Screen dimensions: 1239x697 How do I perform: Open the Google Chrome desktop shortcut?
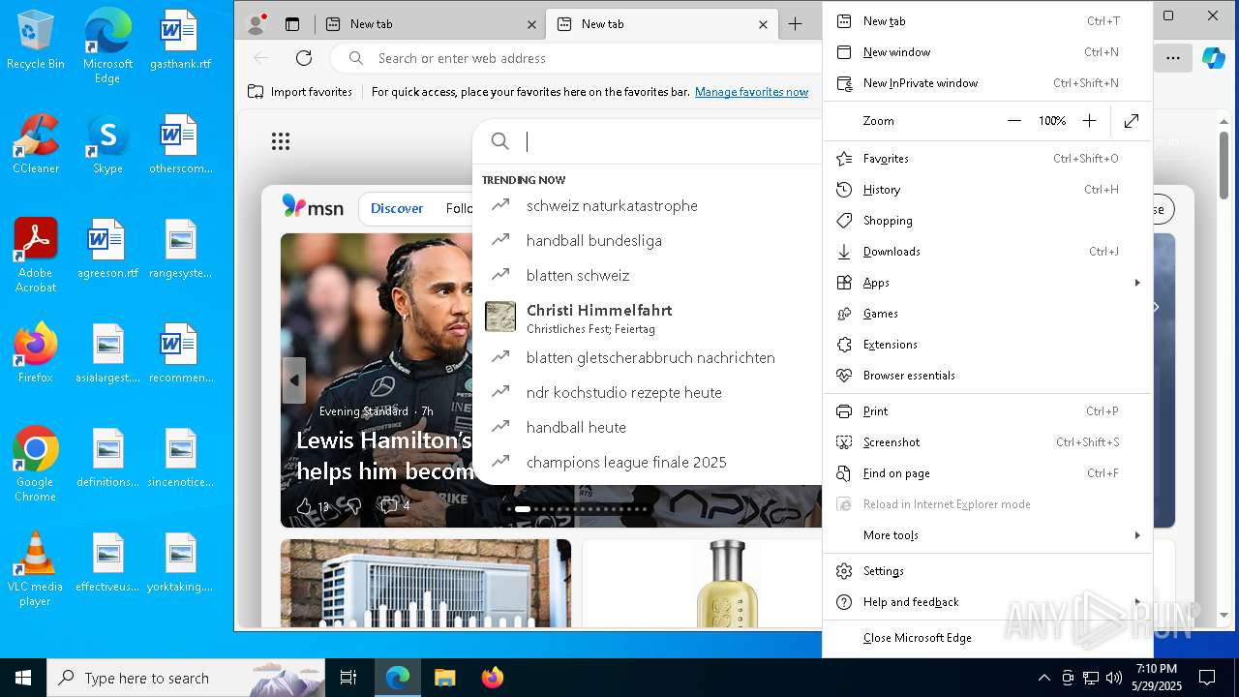36,465
